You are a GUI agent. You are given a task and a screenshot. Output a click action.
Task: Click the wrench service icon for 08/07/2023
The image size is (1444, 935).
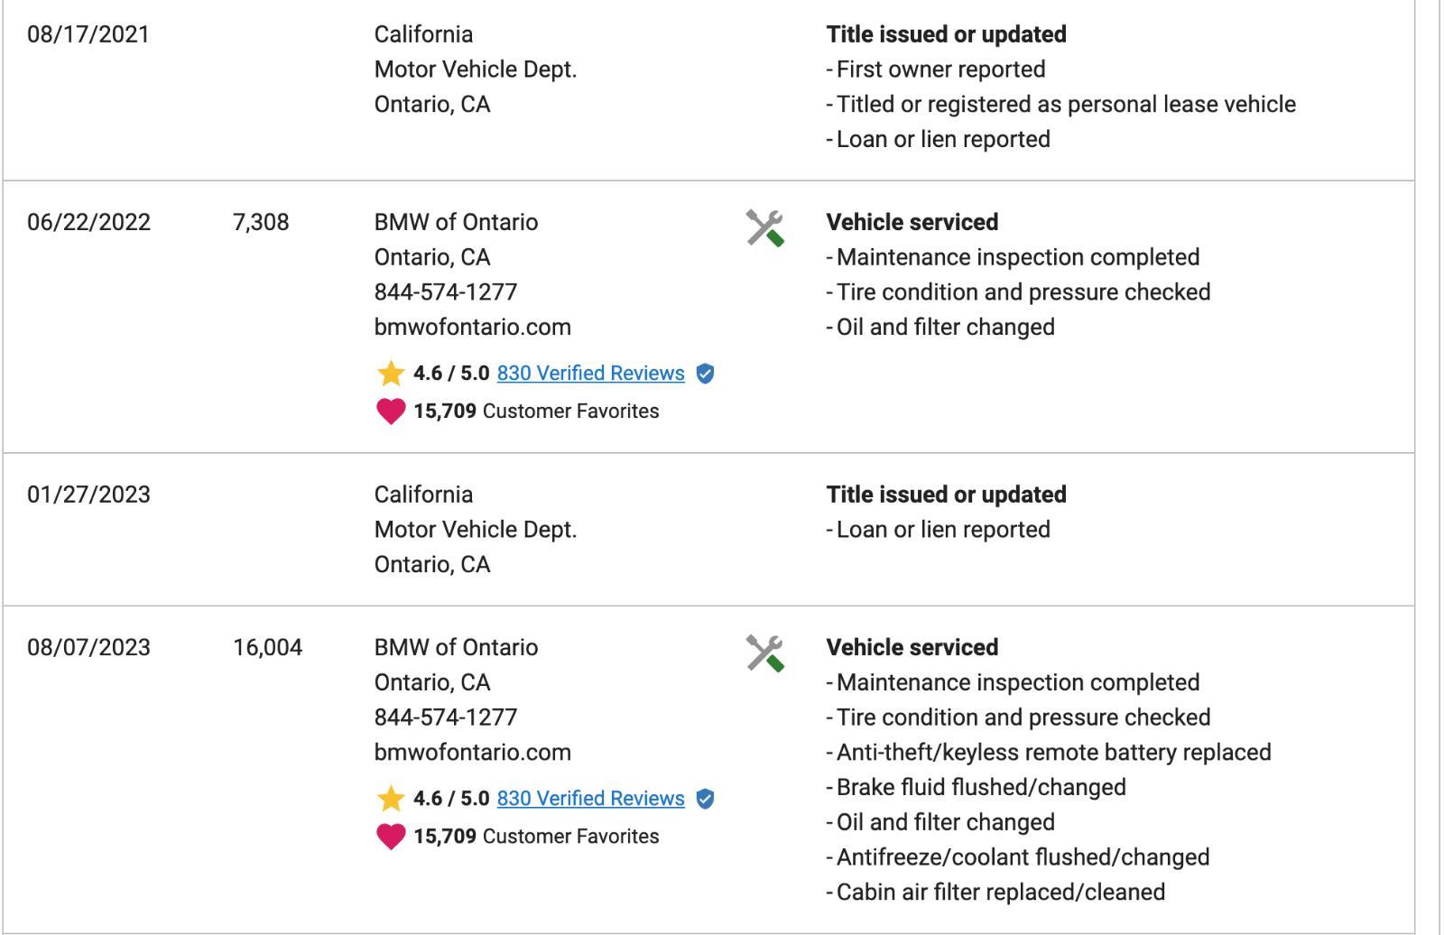(x=765, y=653)
